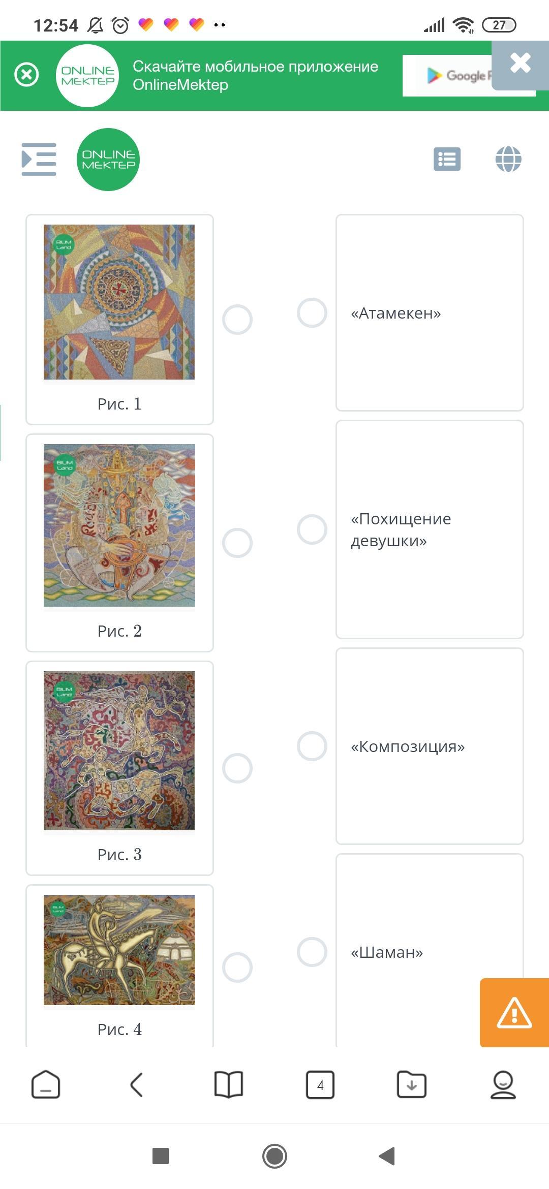The width and height of the screenshot is (549, 1189).
Task: Open the language globe icon
Action: 508,159
